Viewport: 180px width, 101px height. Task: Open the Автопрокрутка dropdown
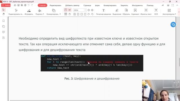169,12
